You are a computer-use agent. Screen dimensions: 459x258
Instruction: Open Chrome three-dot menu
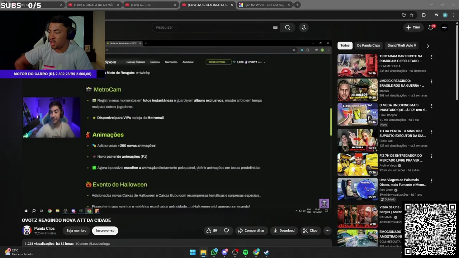tap(453, 15)
